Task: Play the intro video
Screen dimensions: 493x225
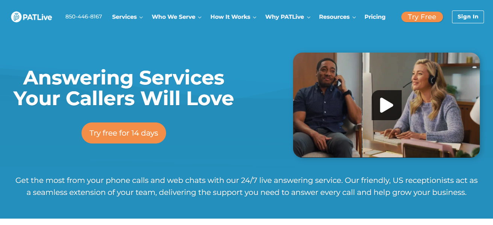Action: coord(386,105)
